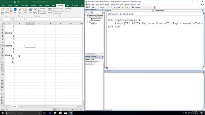Click the Add-ins store icon
Viewport: 205px width, 115px height.
(x=15, y=11)
